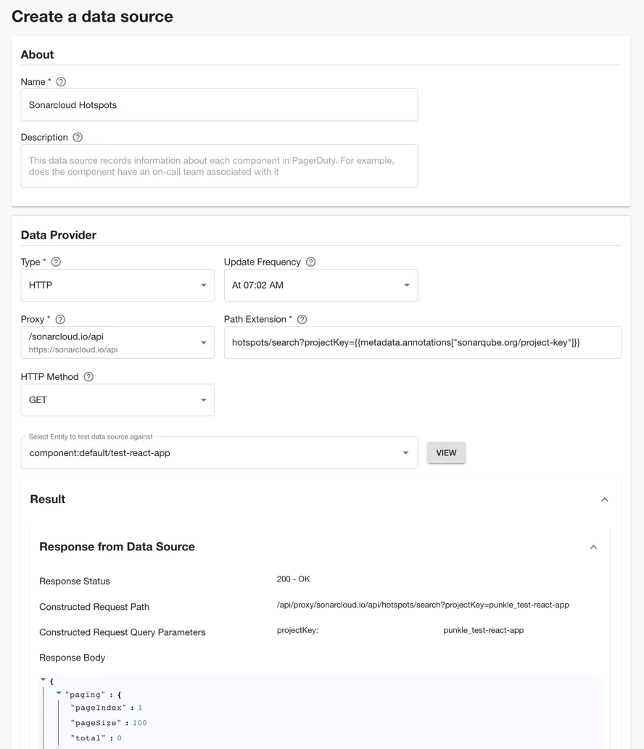
Task: Collapse the paging object in the response
Action: 58,694
